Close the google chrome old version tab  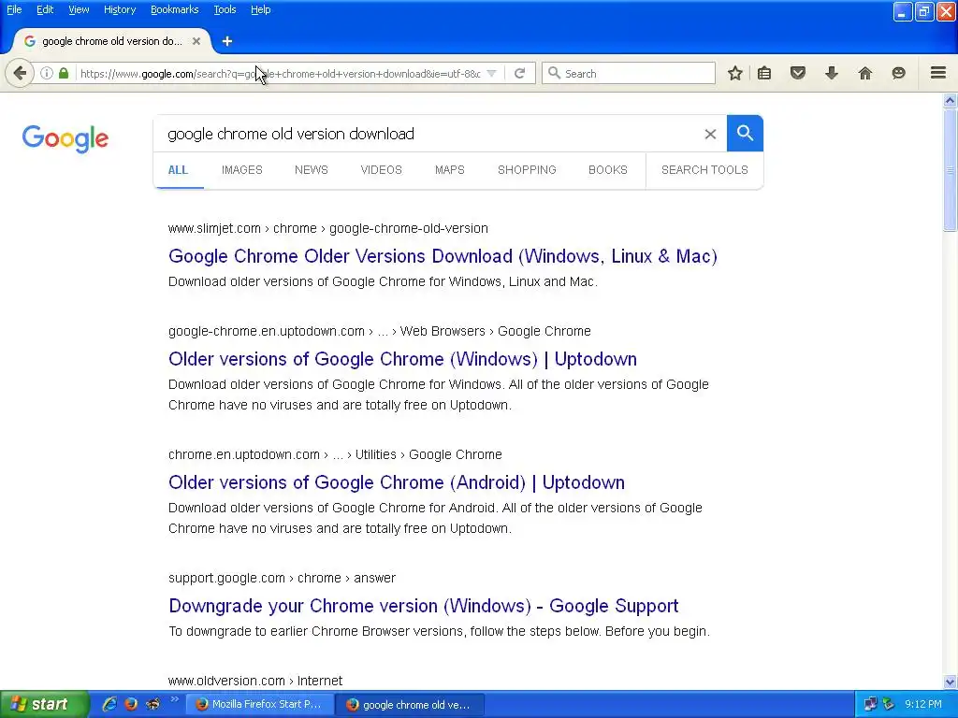click(196, 41)
